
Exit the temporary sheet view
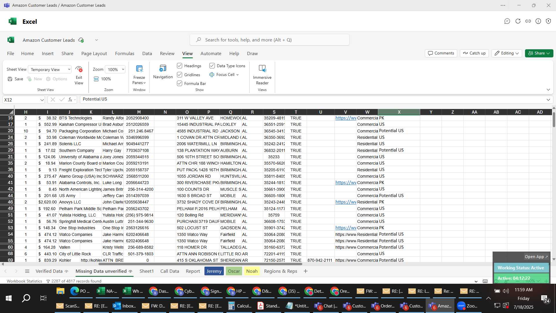[79, 75]
